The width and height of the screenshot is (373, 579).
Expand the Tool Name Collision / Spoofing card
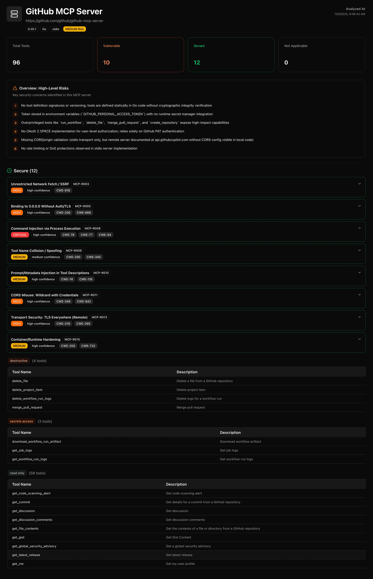(x=359, y=250)
